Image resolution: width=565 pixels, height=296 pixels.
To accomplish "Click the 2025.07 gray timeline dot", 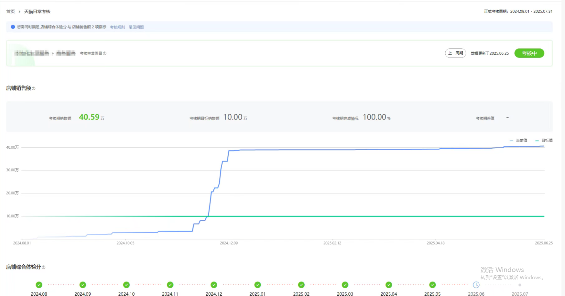I will click(520, 285).
